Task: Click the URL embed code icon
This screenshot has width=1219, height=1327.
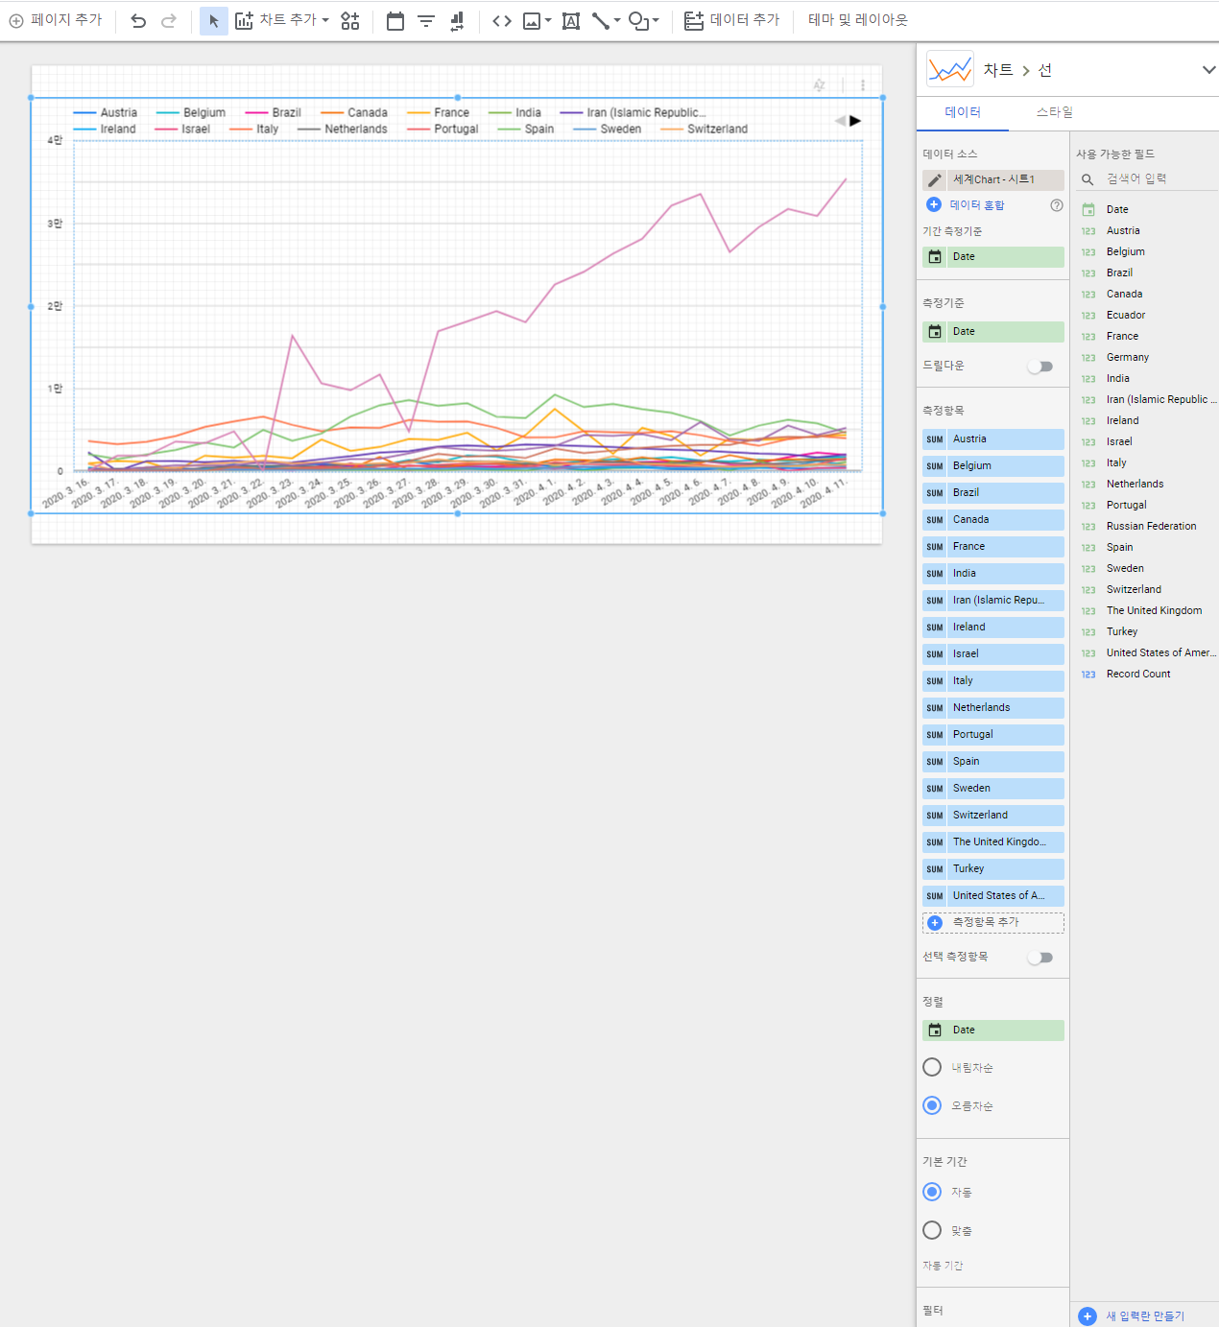Action: click(501, 20)
